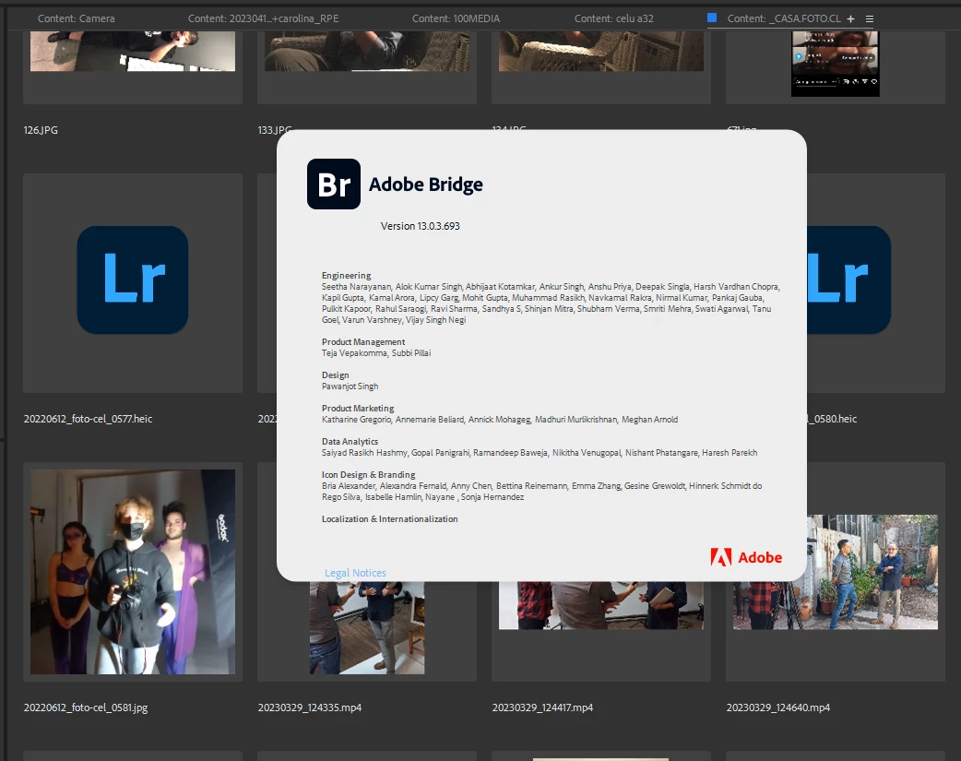This screenshot has width=961, height=761.
Task: Click the Data Analytics heading
Action: tap(350, 441)
